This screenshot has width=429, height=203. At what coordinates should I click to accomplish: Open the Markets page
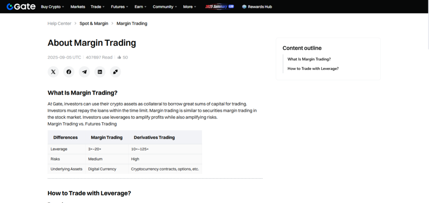coord(78,7)
